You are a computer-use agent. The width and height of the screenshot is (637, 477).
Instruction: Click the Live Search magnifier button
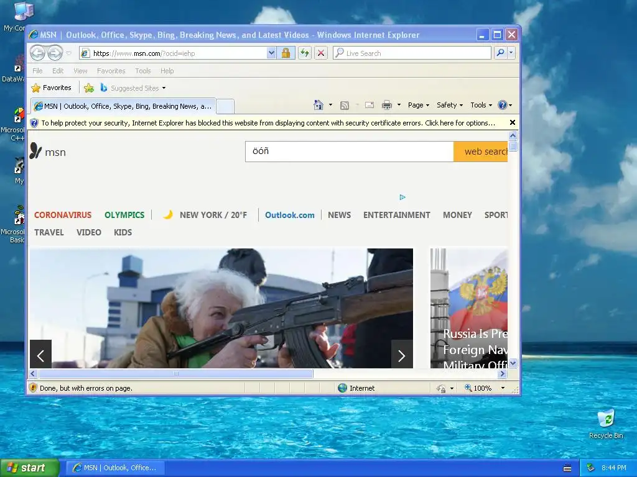tap(501, 53)
